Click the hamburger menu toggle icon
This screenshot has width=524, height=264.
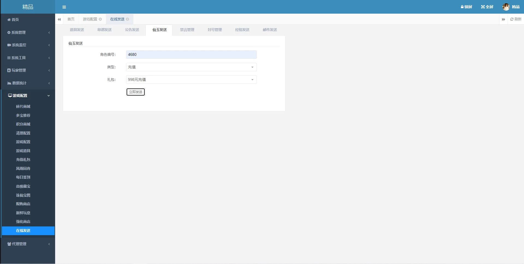click(x=64, y=7)
